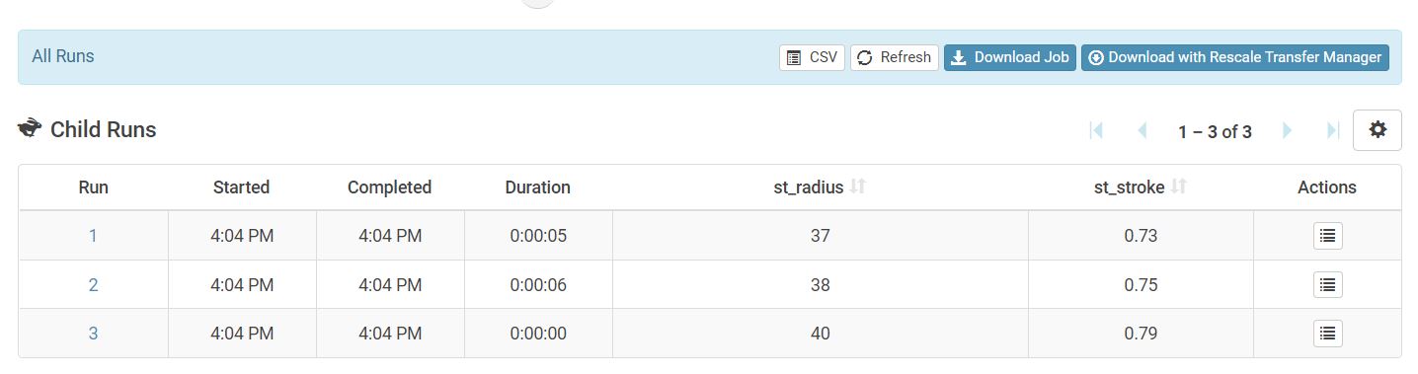Jump to the last page of child runs
The width and height of the screenshot is (1418, 374).
(x=1332, y=130)
